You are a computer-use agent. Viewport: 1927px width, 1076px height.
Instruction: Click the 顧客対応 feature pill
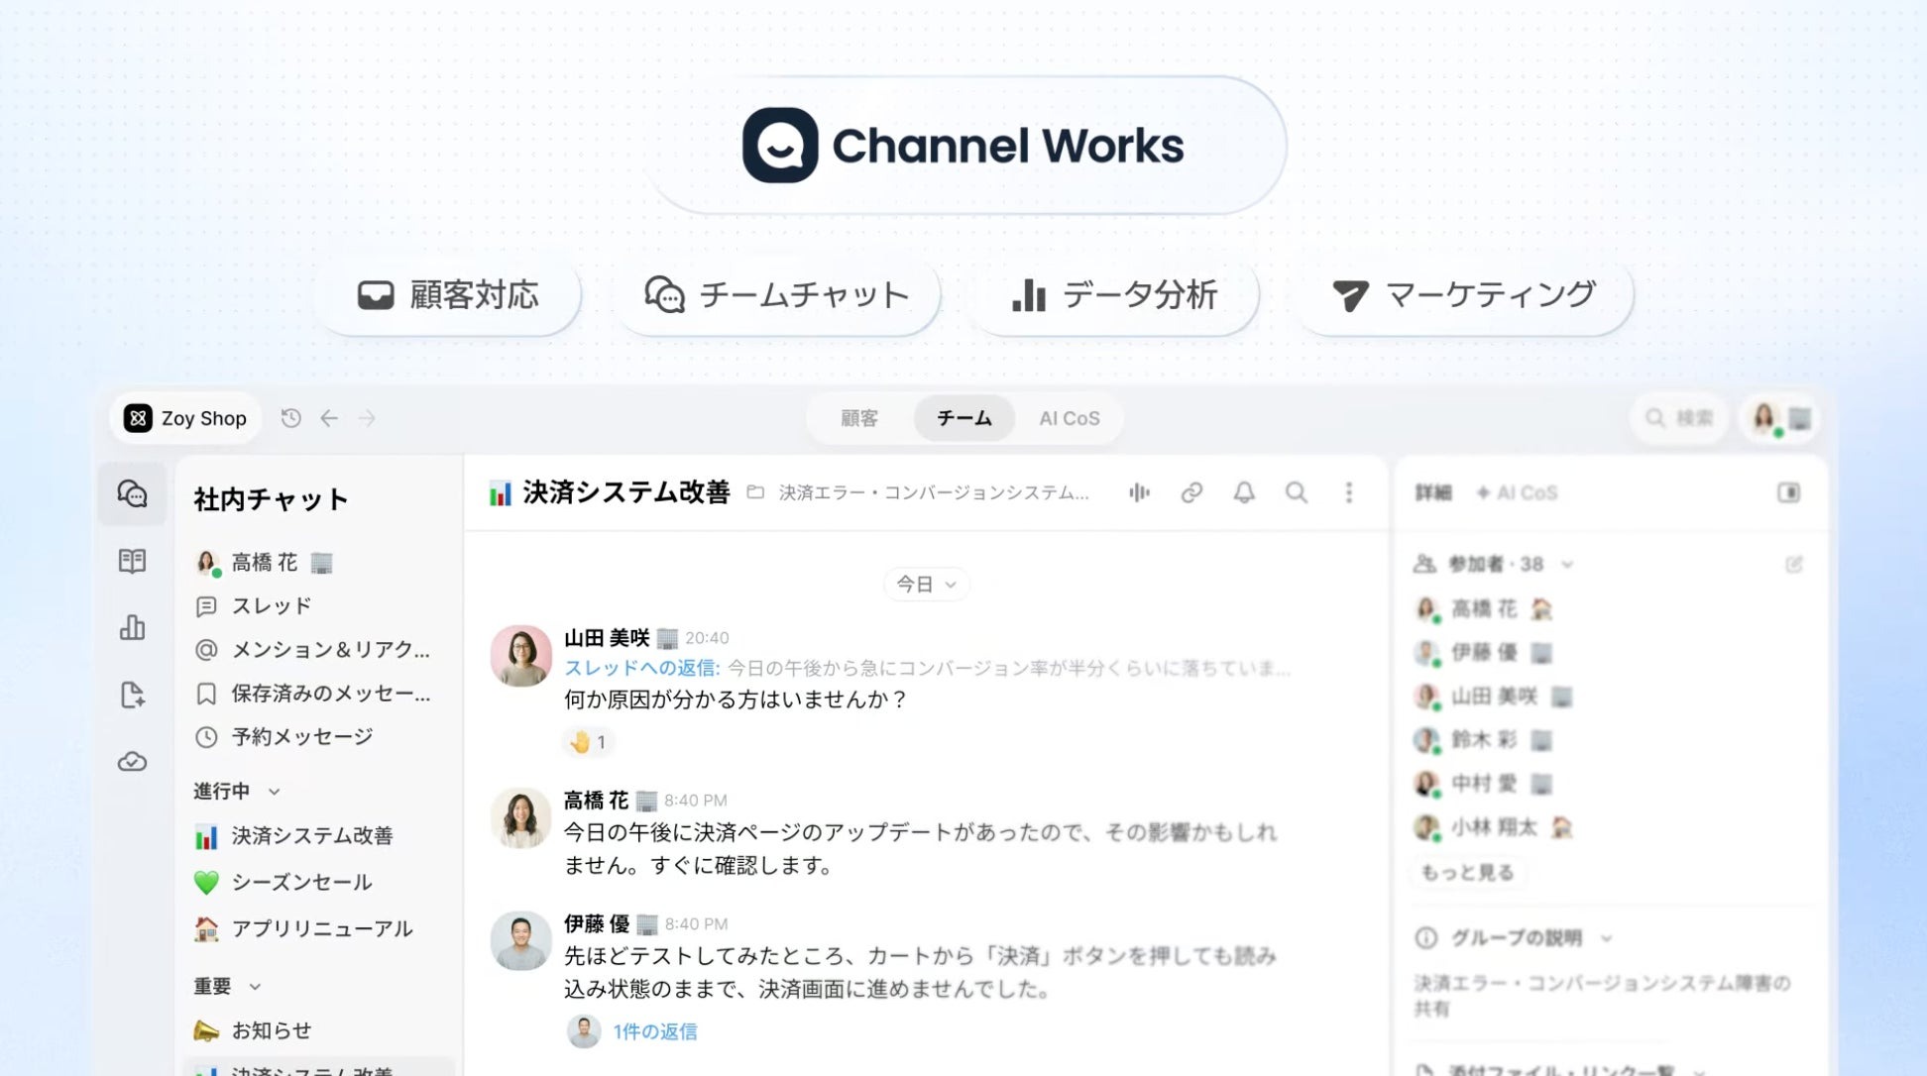[448, 295]
